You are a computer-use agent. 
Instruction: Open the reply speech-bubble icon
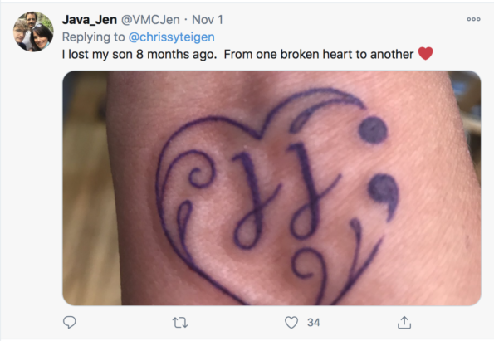pos(69,322)
